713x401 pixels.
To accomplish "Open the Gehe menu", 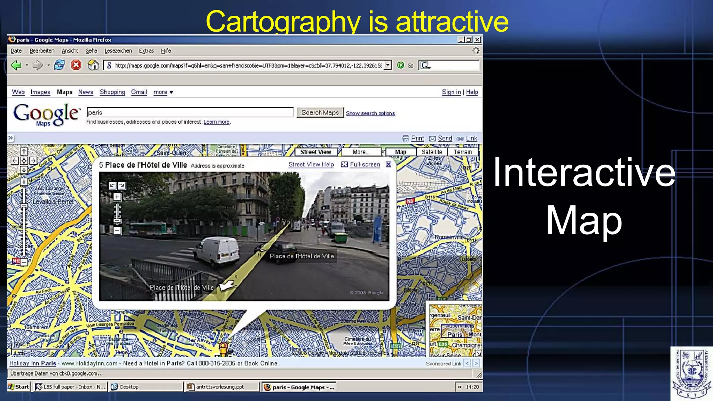I will point(91,50).
